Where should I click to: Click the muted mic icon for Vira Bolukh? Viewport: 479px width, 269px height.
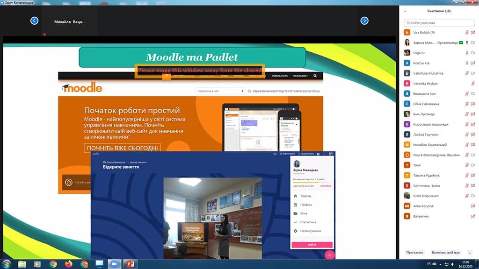coord(467,32)
